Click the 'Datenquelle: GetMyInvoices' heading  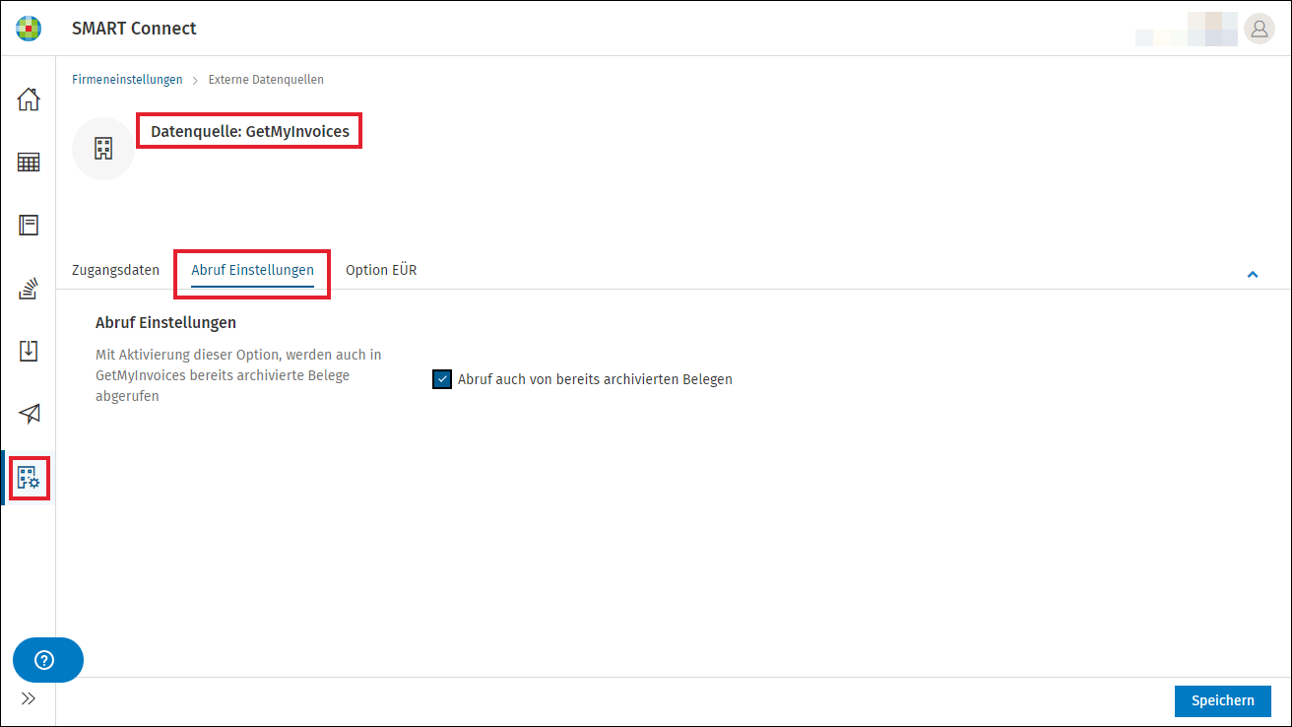(250, 131)
